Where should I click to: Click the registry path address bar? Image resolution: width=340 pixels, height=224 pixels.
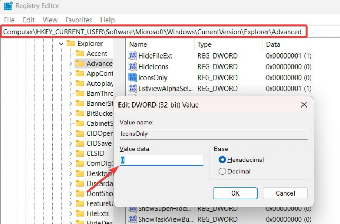[153, 32]
